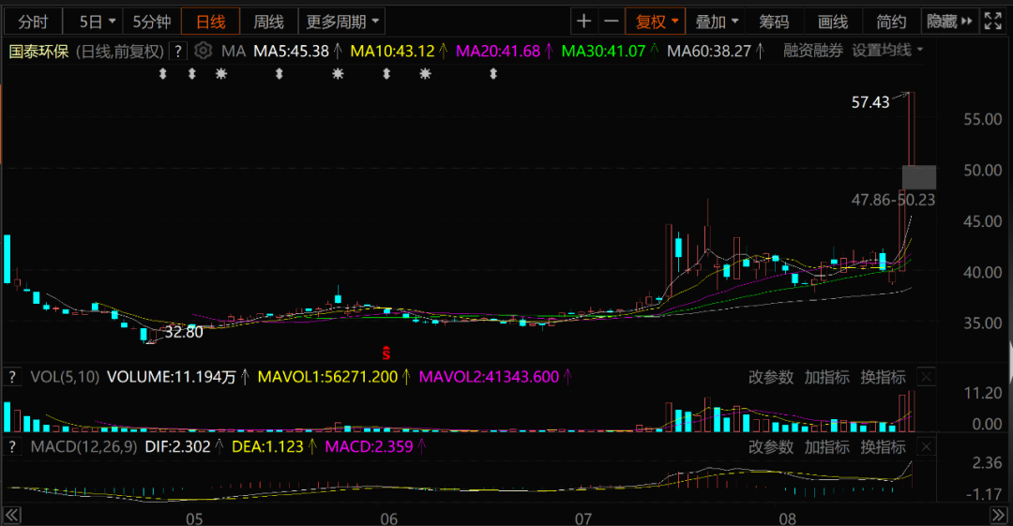
Task: Click the 隐藏 hide panel button
Action: [949, 22]
